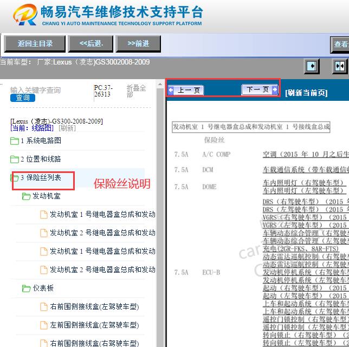Open 车内照明灯（左驾驶车型）link

coord(304,191)
